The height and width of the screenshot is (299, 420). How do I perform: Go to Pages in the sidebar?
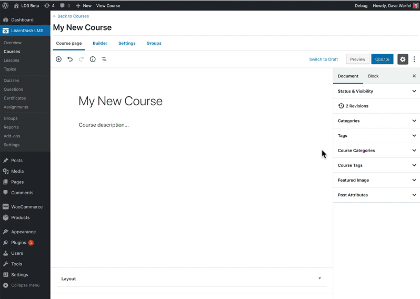click(x=25, y=182)
